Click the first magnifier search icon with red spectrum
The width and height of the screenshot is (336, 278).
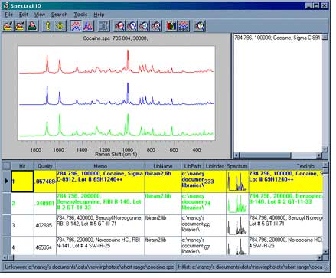click(x=119, y=26)
